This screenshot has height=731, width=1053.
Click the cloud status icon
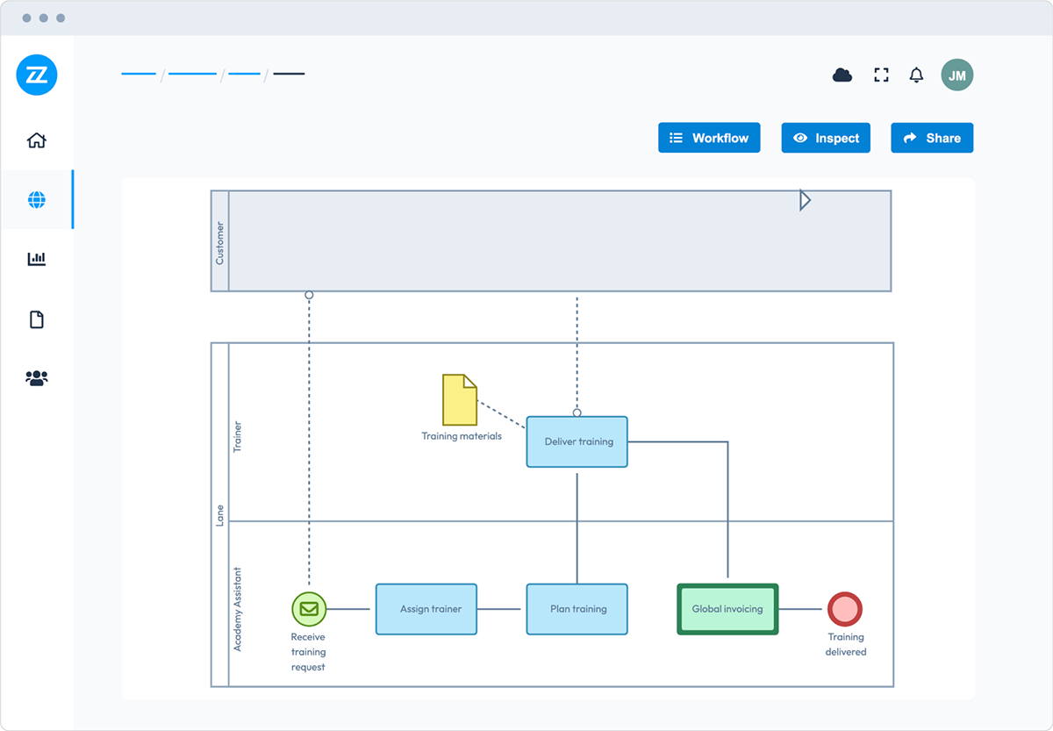tap(842, 75)
